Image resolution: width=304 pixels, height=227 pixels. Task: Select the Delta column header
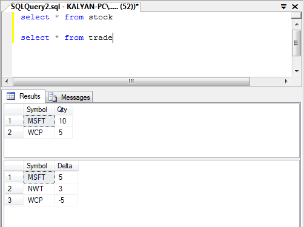(x=66, y=166)
